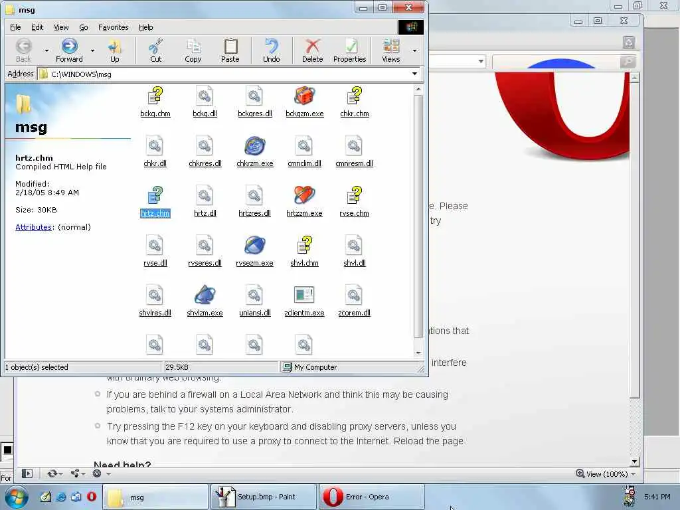This screenshot has width=680, height=510.
Task: Select the bckg.dll file
Action: coord(205,102)
